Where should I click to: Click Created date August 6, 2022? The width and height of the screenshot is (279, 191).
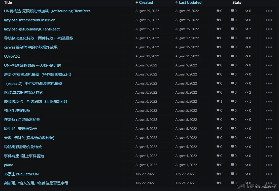coord(146,102)
